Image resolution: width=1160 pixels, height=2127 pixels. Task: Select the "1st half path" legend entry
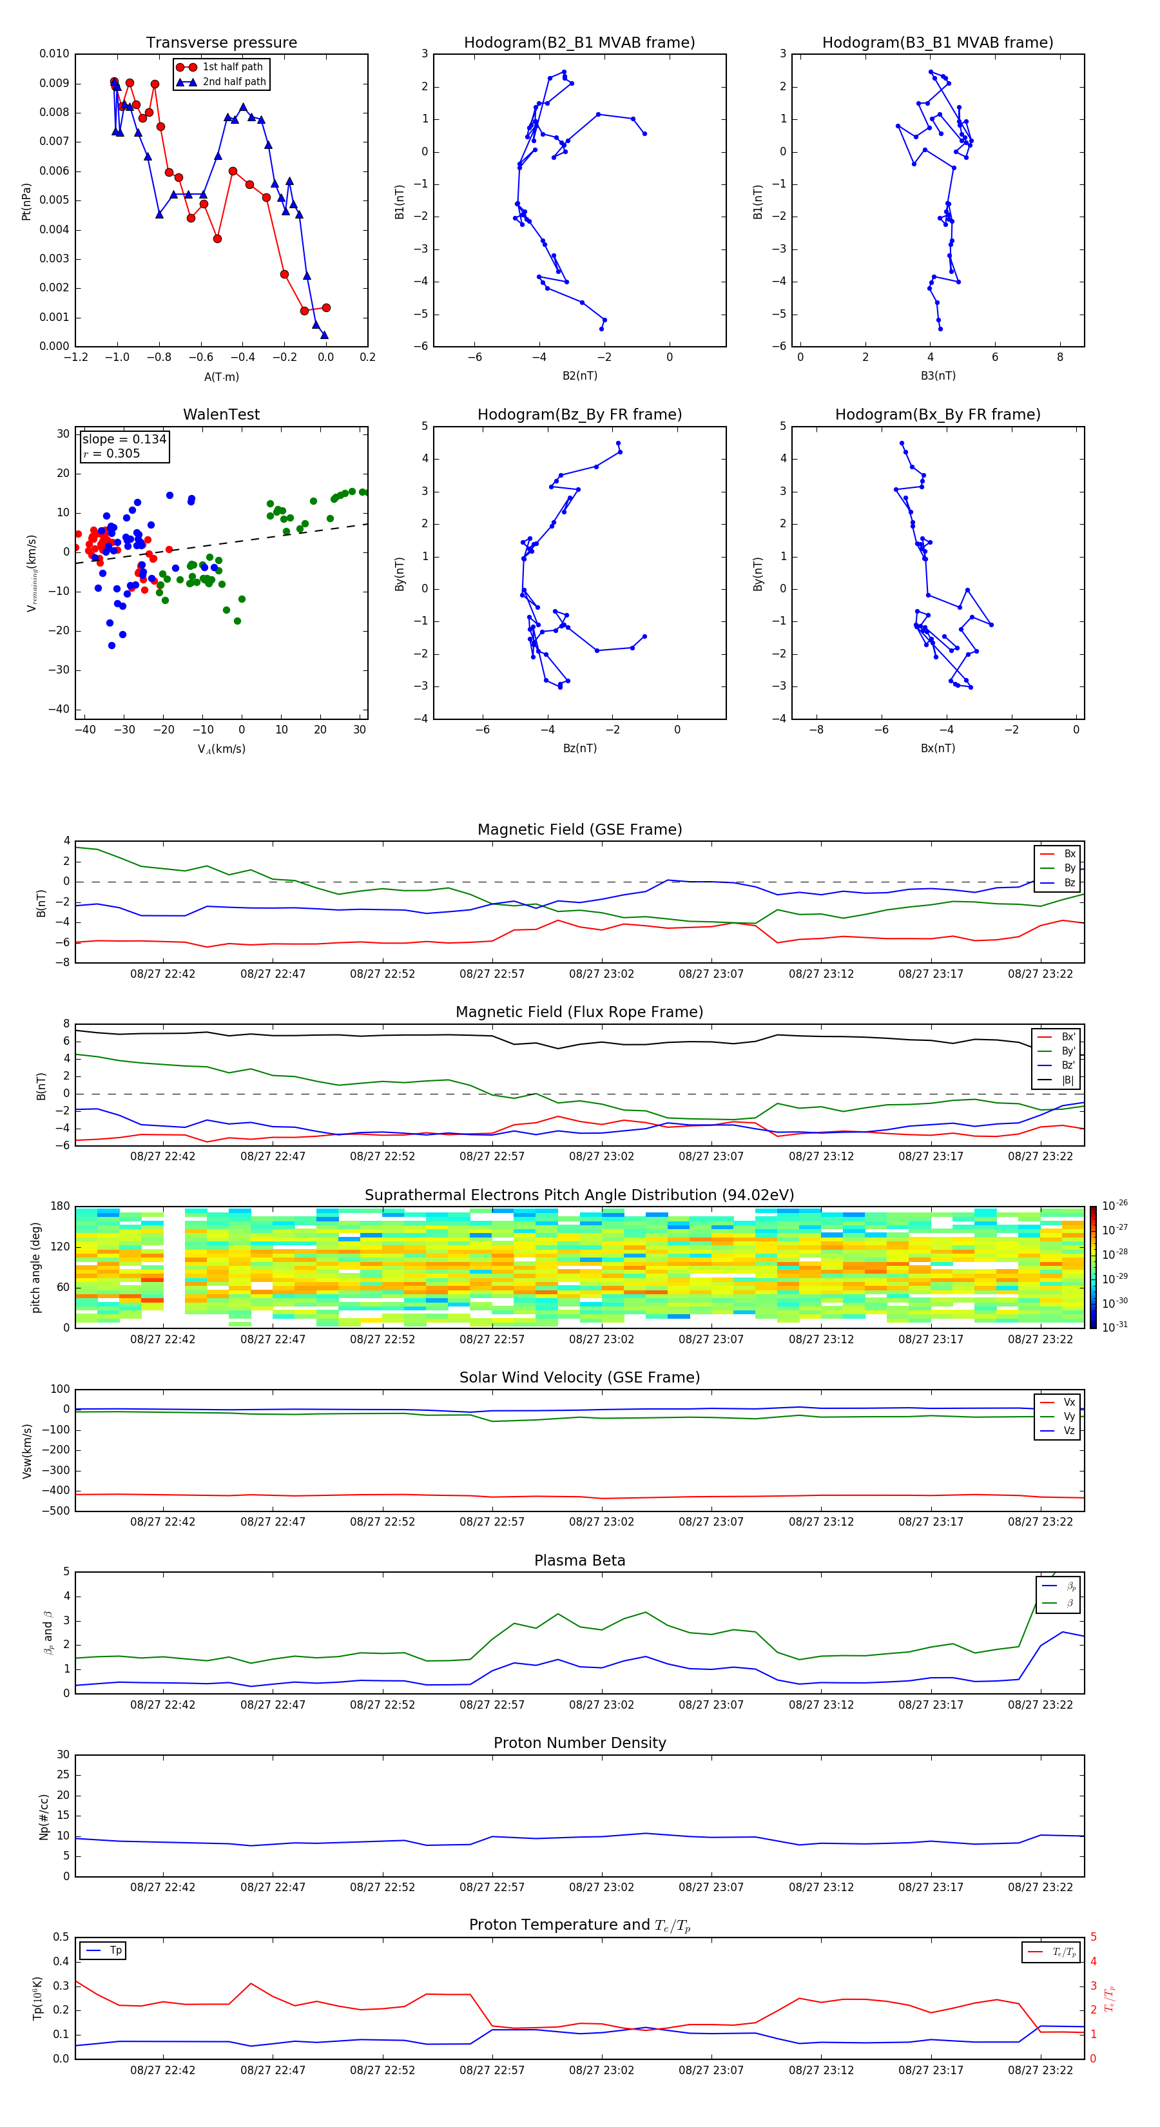220,67
